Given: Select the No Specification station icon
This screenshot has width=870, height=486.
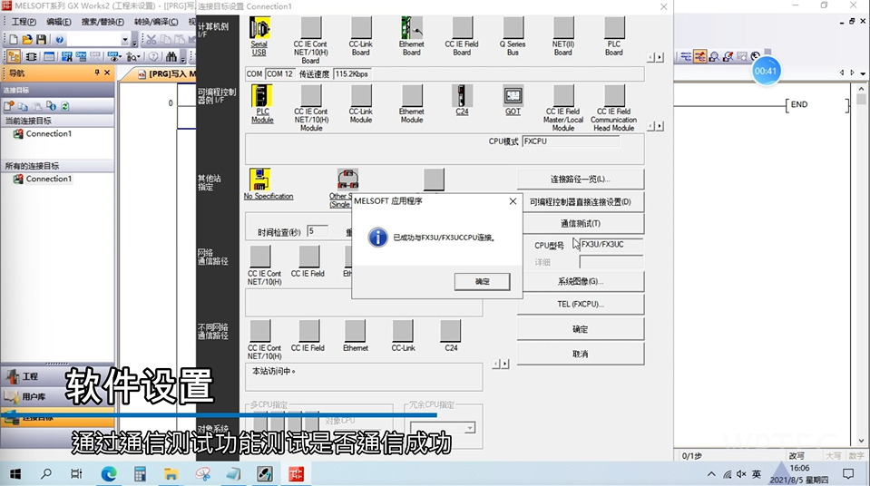Looking at the screenshot, I should tap(259, 180).
